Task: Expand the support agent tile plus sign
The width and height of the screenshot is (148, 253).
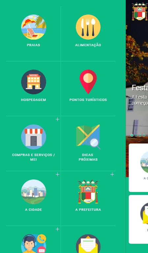Action: pyautogui.click(x=58, y=229)
